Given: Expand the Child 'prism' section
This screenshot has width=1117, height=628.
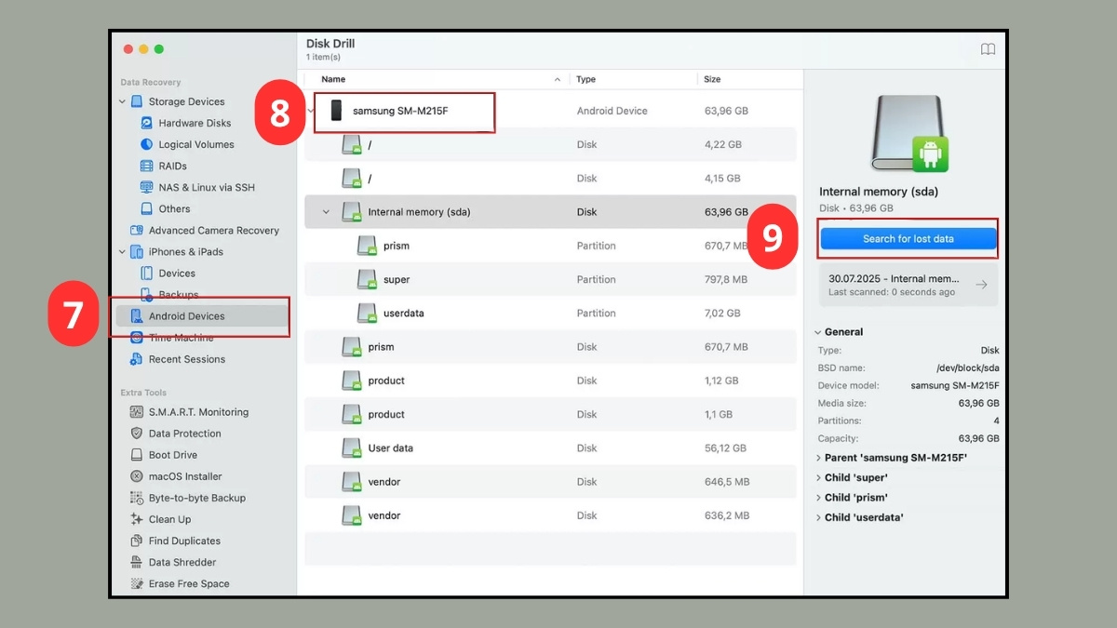Looking at the screenshot, I should pyautogui.click(x=817, y=498).
